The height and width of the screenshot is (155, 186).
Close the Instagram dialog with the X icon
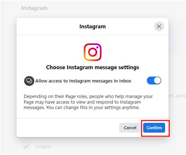click(x=159, y=26)
